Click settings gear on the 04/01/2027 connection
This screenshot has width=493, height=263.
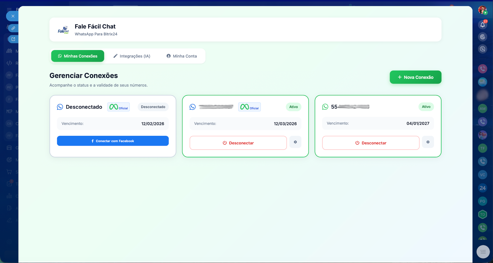pos(428,142)
